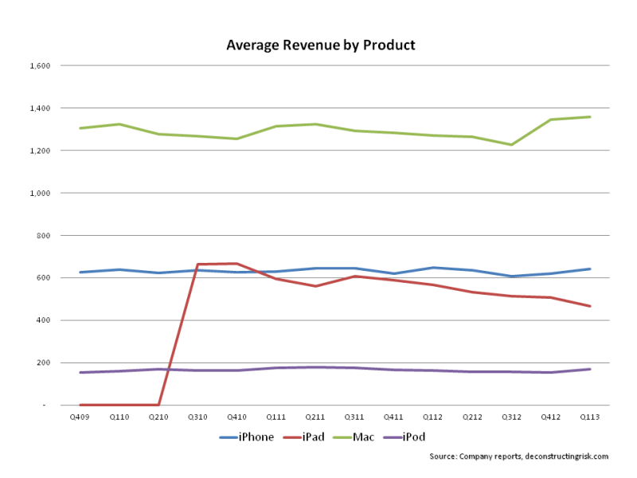
Task: Click the green Mac line's end point at Q113
Action: [x=589, y=117]
